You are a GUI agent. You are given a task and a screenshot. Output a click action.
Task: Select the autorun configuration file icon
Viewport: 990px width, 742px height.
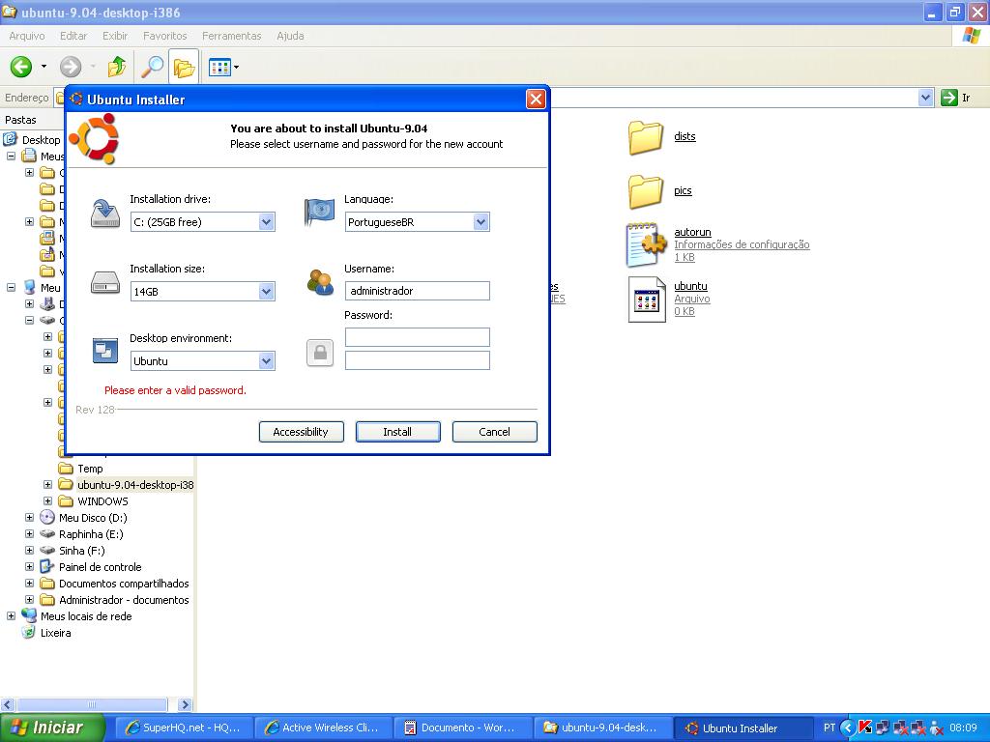click(646, 244)
